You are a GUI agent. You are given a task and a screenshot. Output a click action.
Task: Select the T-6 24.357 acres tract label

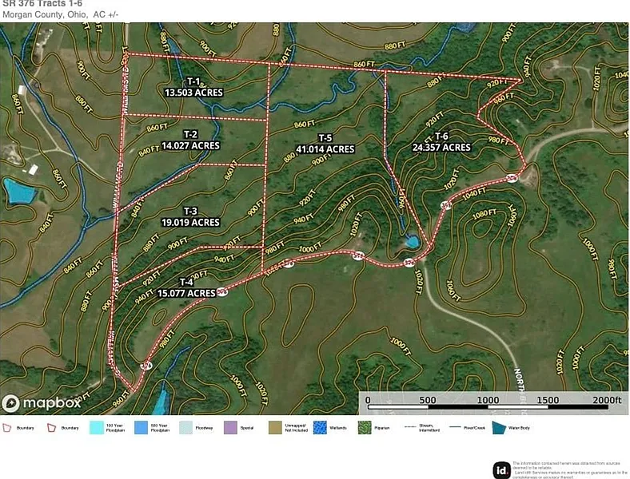click(441, 142)
